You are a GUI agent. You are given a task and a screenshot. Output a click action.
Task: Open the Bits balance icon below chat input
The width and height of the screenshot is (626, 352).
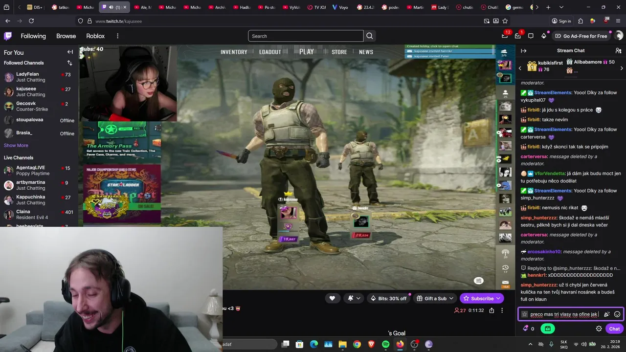528,329
